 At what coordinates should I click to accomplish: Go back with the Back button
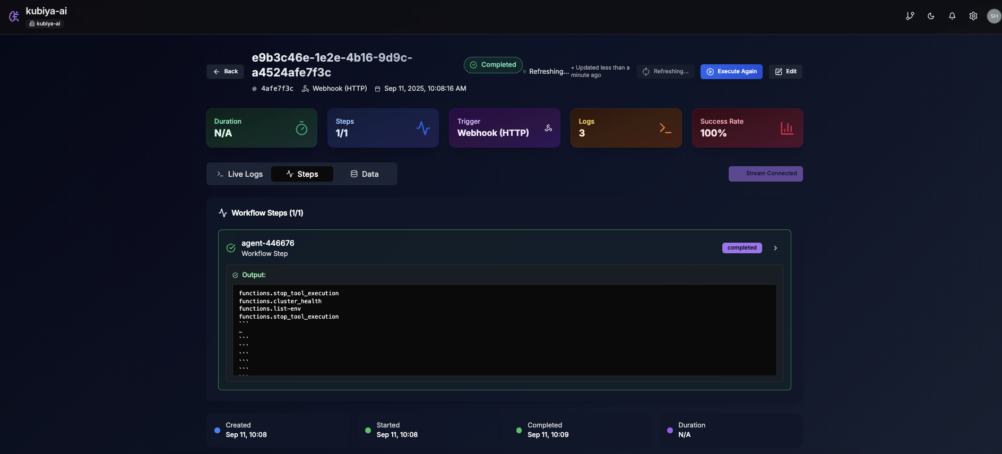point(226,72)
